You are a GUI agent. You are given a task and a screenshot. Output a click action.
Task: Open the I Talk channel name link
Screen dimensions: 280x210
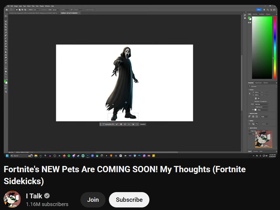point(34,196)
